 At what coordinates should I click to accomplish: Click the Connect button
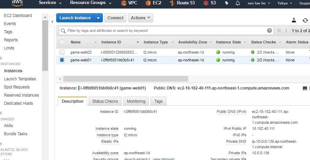click(115, 18)
